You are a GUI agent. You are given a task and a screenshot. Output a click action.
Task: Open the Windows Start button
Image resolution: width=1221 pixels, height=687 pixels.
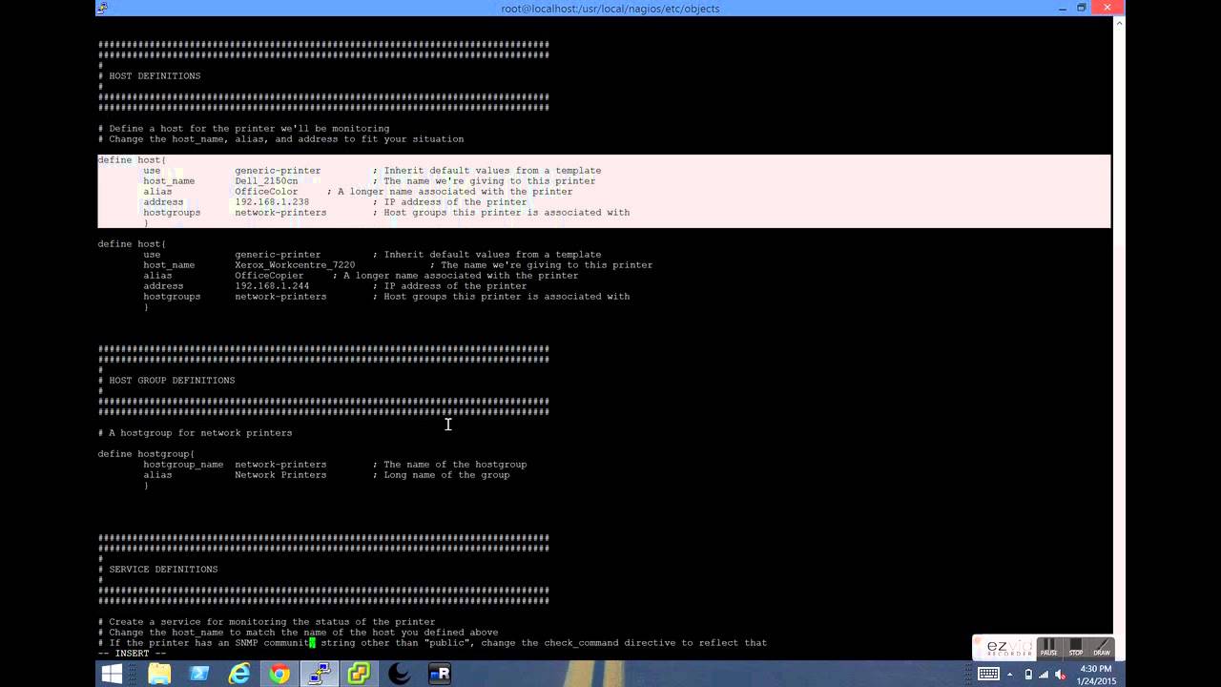click(112, 674)
